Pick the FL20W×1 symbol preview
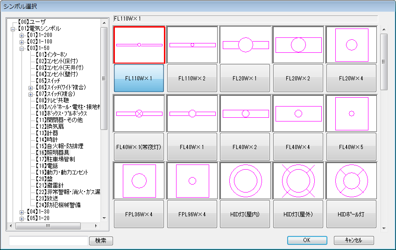Screen dimensions: 396x250 (x=245, y=45)
